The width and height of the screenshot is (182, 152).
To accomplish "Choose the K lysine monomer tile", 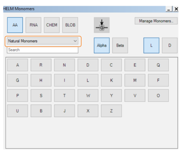I will [111, 80].
